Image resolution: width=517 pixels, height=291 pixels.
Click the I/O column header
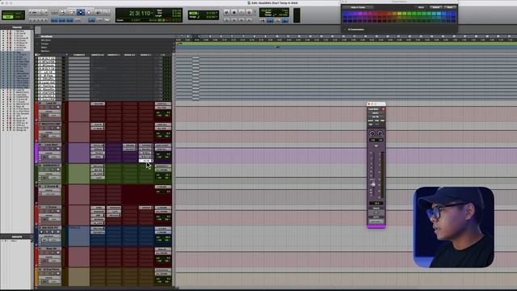coord(163,55)
